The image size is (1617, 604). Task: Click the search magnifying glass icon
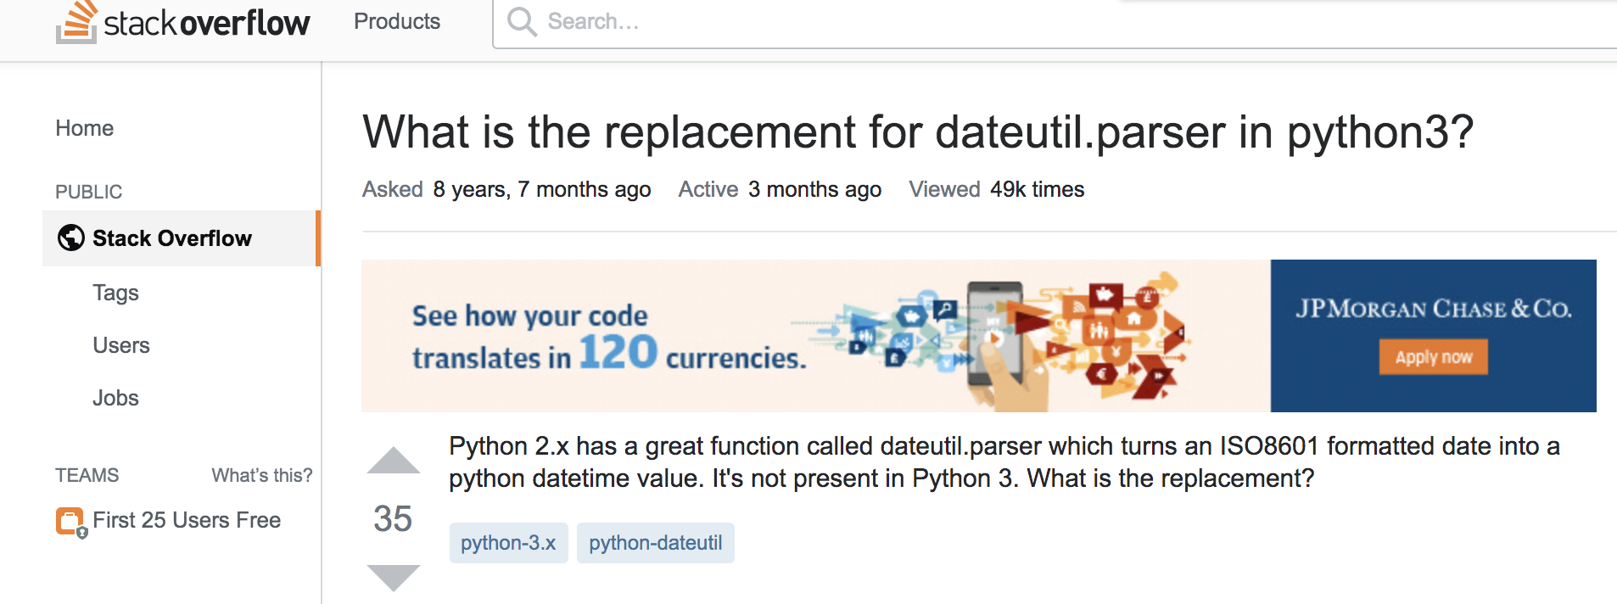tap(521, 22)
